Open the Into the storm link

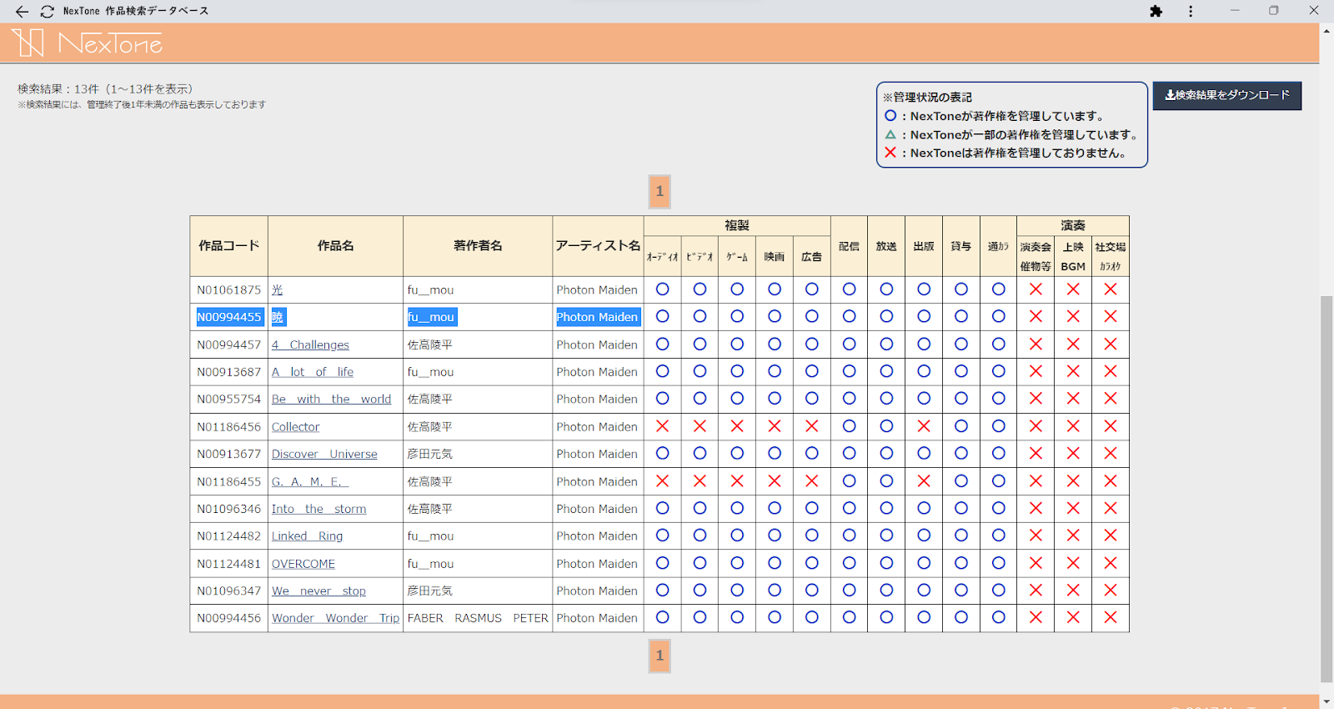pyautogui.click(x=318, y=509)
